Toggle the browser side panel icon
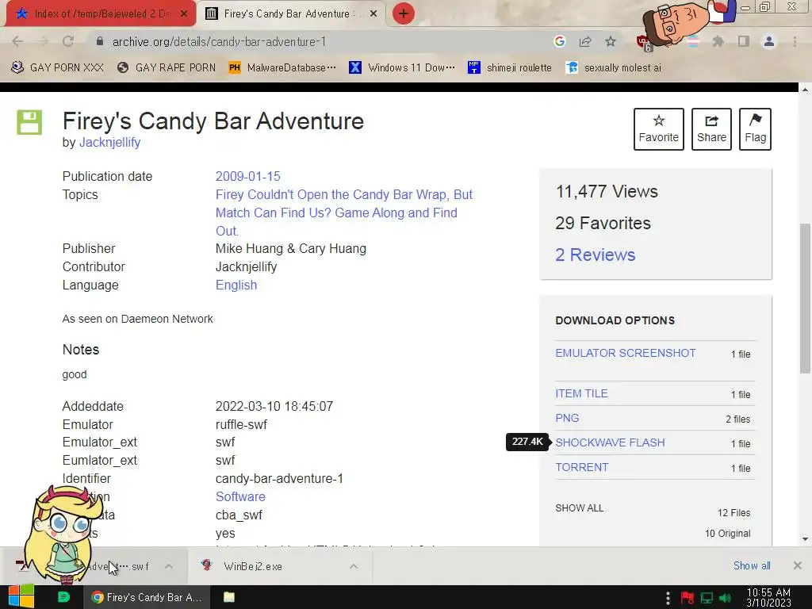812x609 pixels. point(744,41)
